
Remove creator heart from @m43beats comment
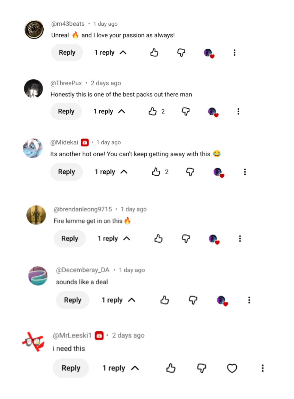pyautogui.click(x=209, y=53)
